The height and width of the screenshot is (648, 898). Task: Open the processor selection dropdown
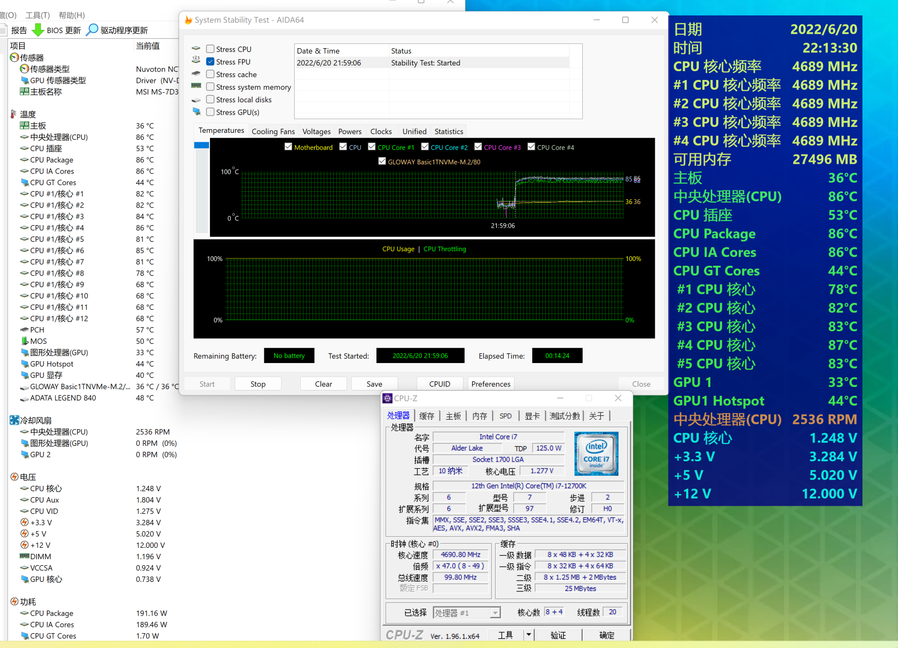(x=495, y=613)
